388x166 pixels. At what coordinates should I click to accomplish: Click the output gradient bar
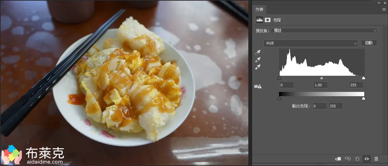[x=321, y=94]
